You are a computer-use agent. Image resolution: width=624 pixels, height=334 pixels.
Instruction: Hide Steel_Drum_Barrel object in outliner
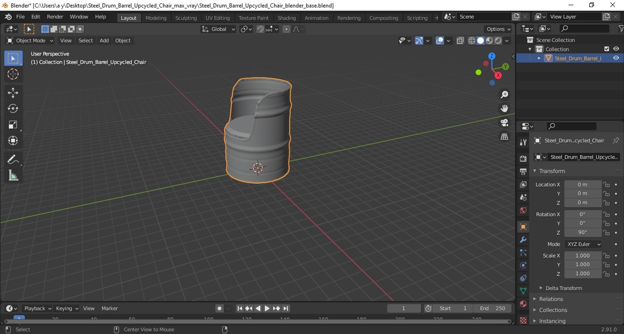pos(616,58)
